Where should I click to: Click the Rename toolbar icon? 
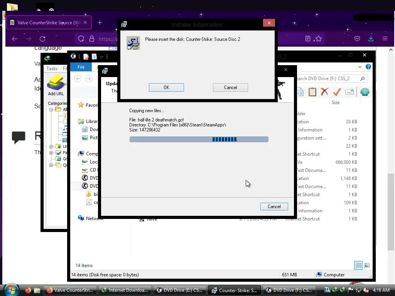click(x=349, y=92)
